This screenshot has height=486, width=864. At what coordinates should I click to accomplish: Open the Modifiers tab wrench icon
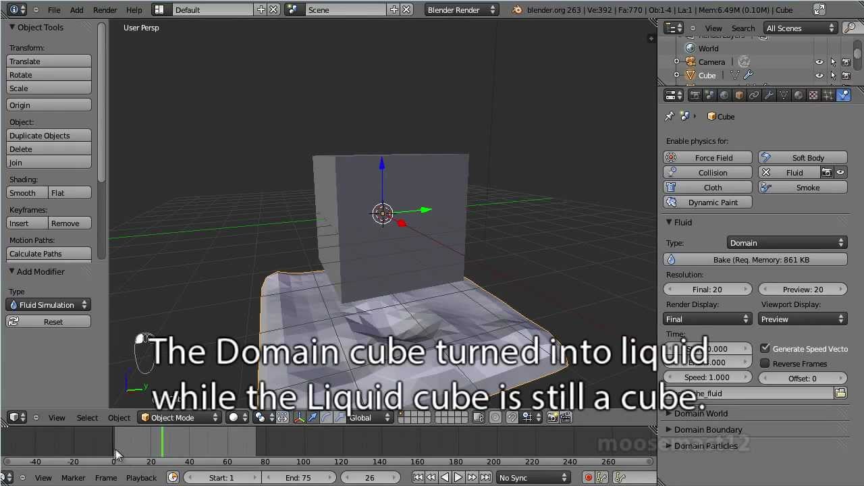[x=769, y=95]
